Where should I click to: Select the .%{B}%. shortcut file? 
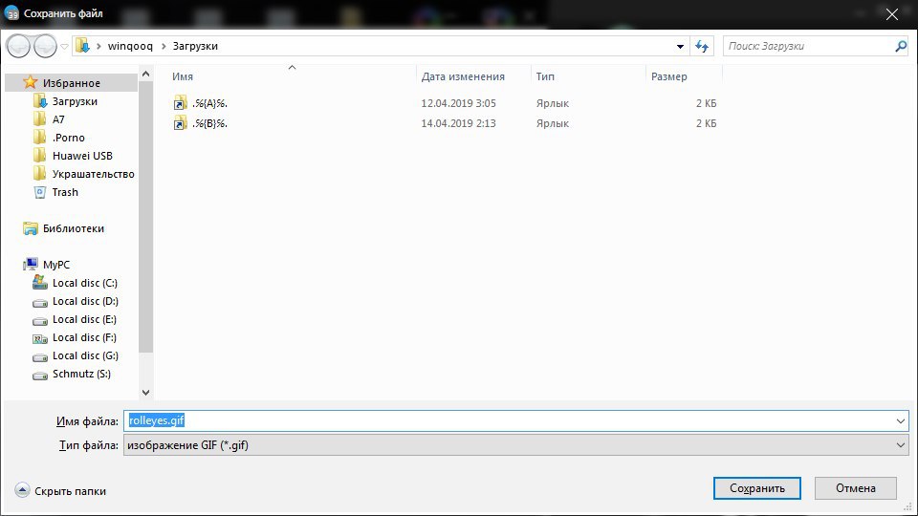[209, 123]
